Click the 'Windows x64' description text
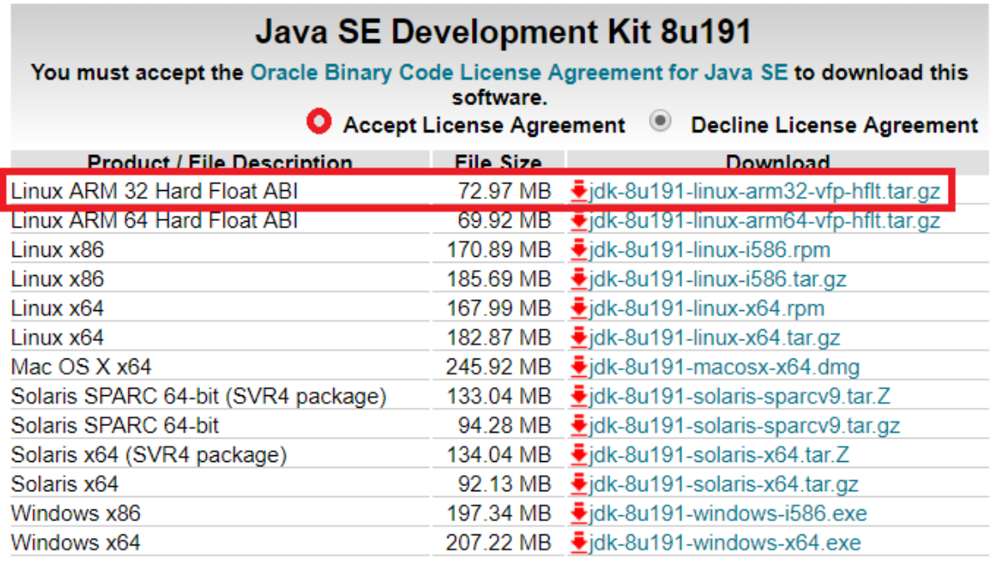Viewport: 997px width, 567px height. point(76,542)
